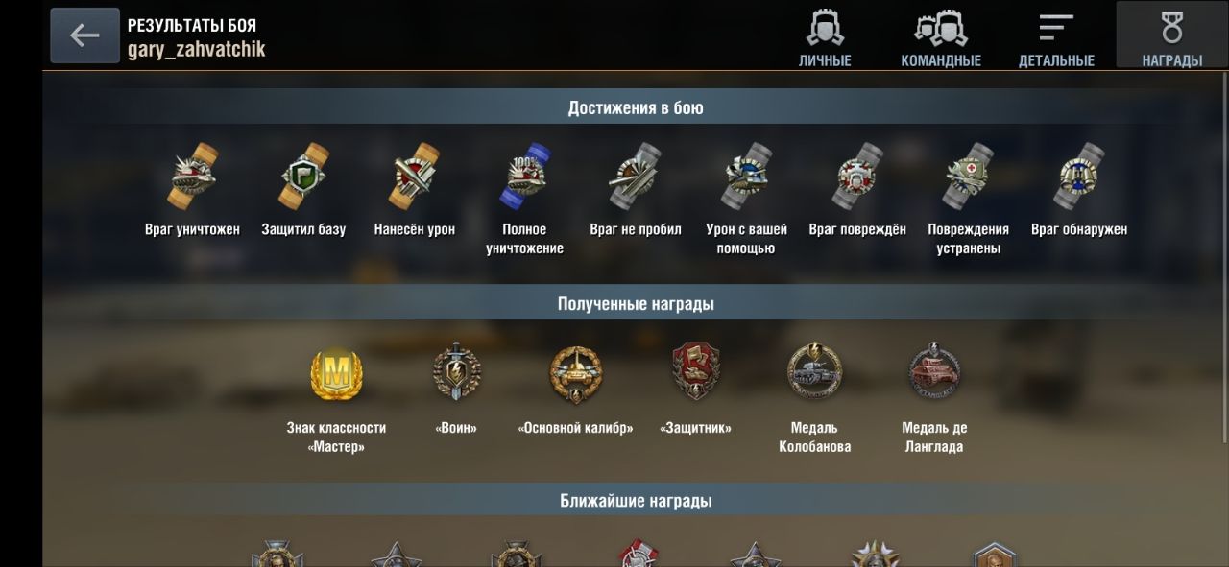Select the Враг не пробил ribbon
This screenshot has width=1229, height=567.
pos(635,177)
